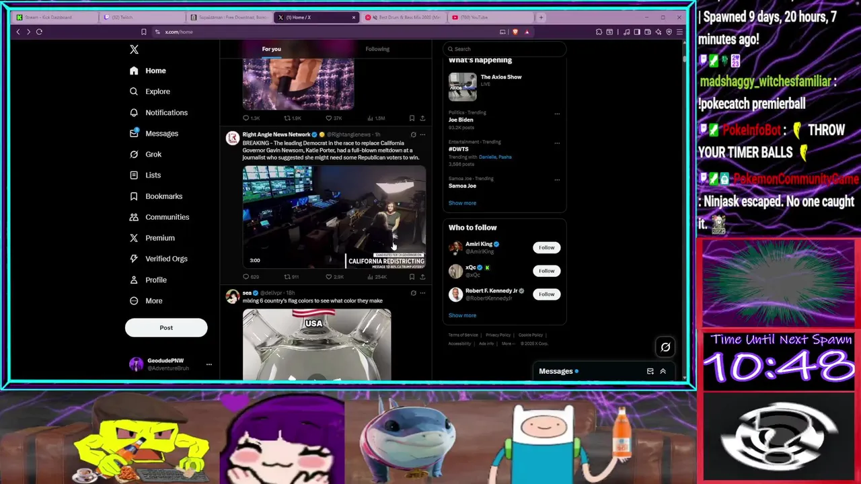
Task: Open Profile in the sidebar
Action: 148,280
